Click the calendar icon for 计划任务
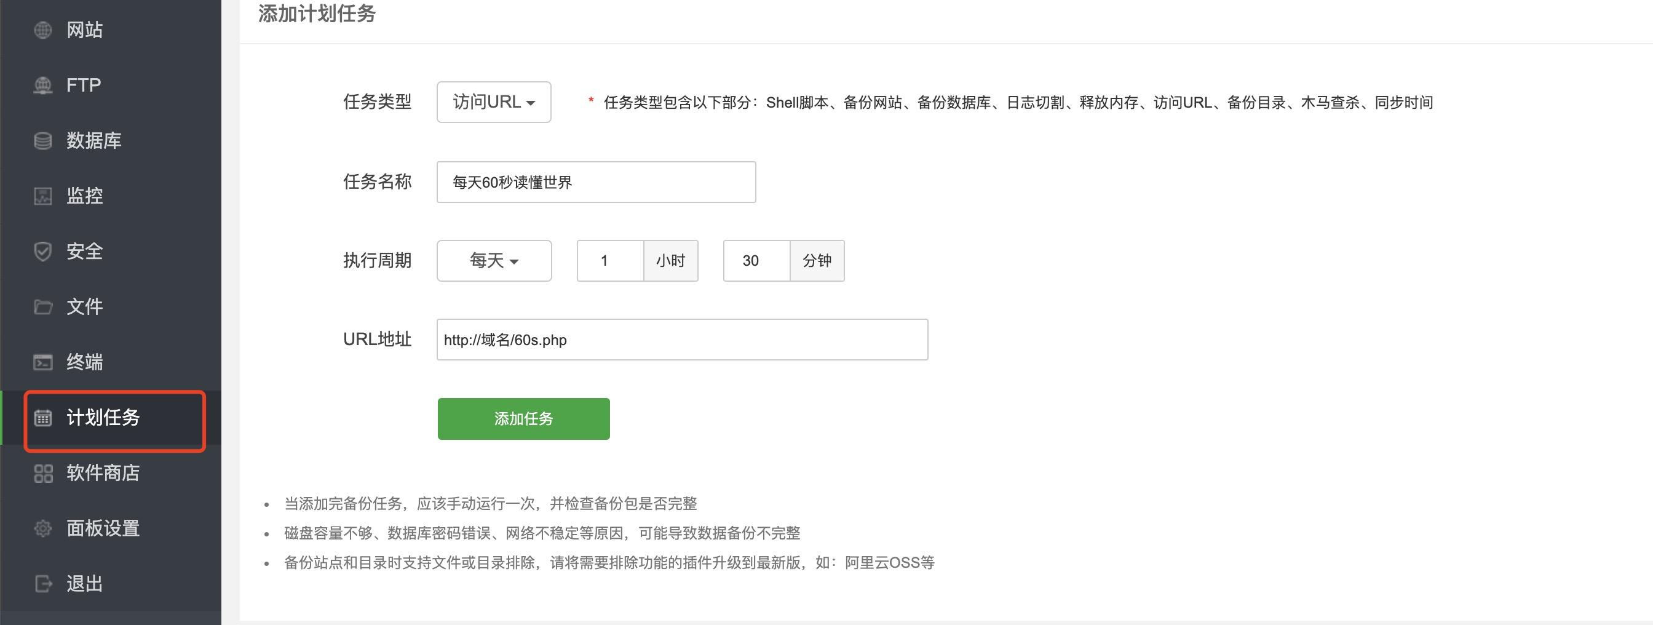Viewport: 1653px width, 625px height. pyautogui.click(x=43, y=418)
